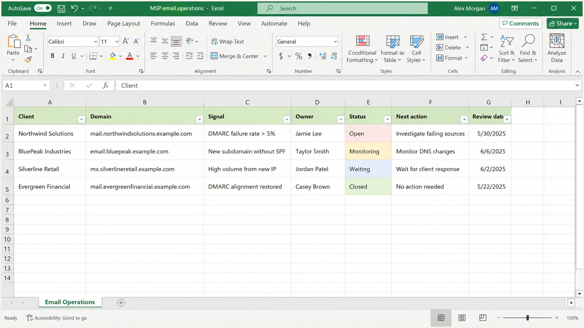Open the File menu
Screen dimensions: 584x328
[x=12, y=23]
